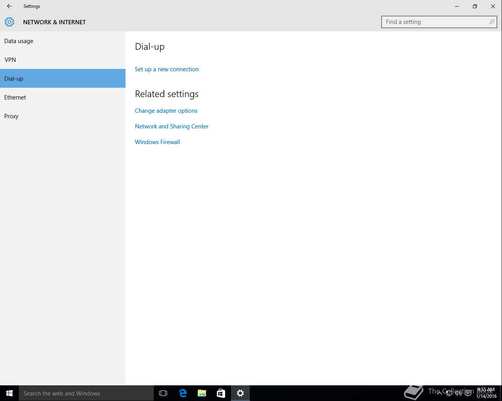This screenshot has height=401, width=502.
Task: Select Ethernet in the sidebar
Action: click(63, 97)
